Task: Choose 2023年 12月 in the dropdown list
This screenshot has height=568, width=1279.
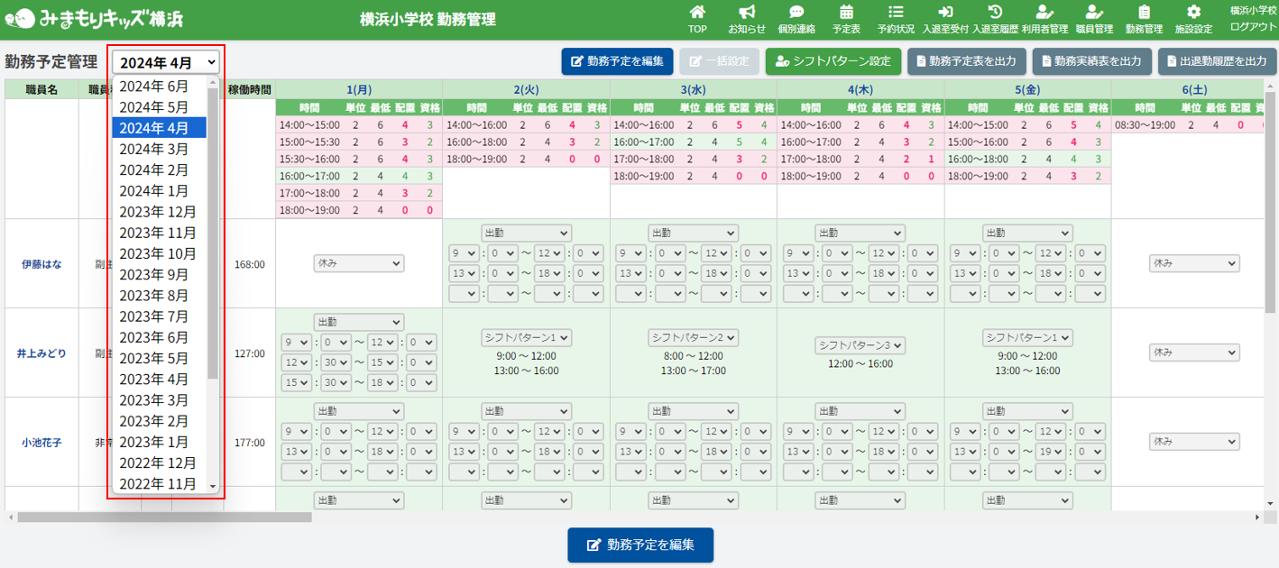Action: [158, 212]
